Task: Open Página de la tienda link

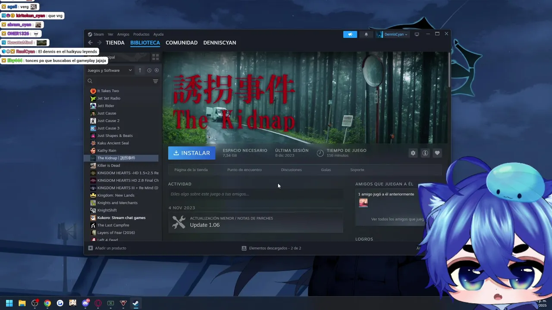Action: click(x=191, y=170)
